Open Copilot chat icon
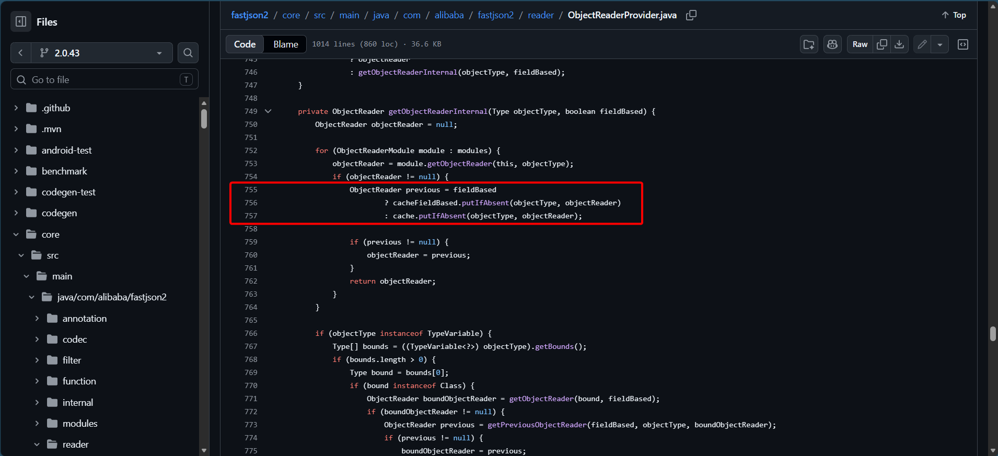This screenshot has height=456, width=998. [x=832, y=44]
